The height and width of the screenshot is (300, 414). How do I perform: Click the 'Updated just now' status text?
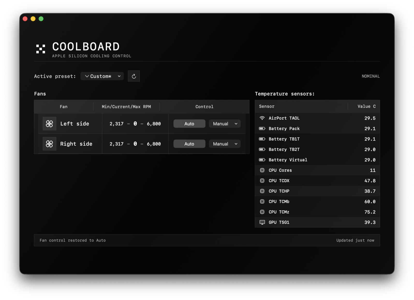point(355,240)
